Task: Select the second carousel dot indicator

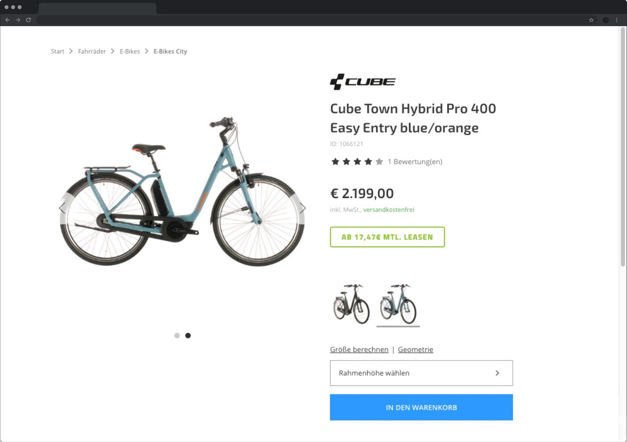Action: point(188,335)
